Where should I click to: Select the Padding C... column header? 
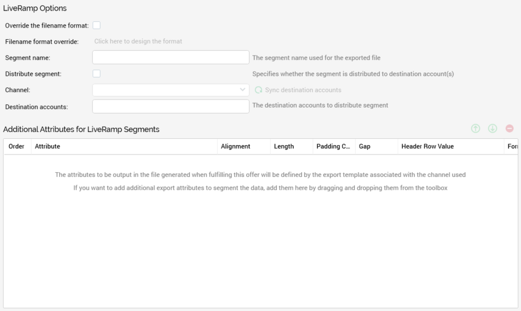click(x=332, y=147)
